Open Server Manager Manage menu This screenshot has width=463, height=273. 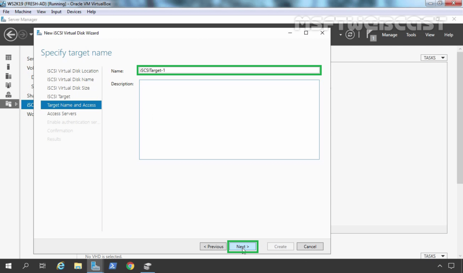389,34
